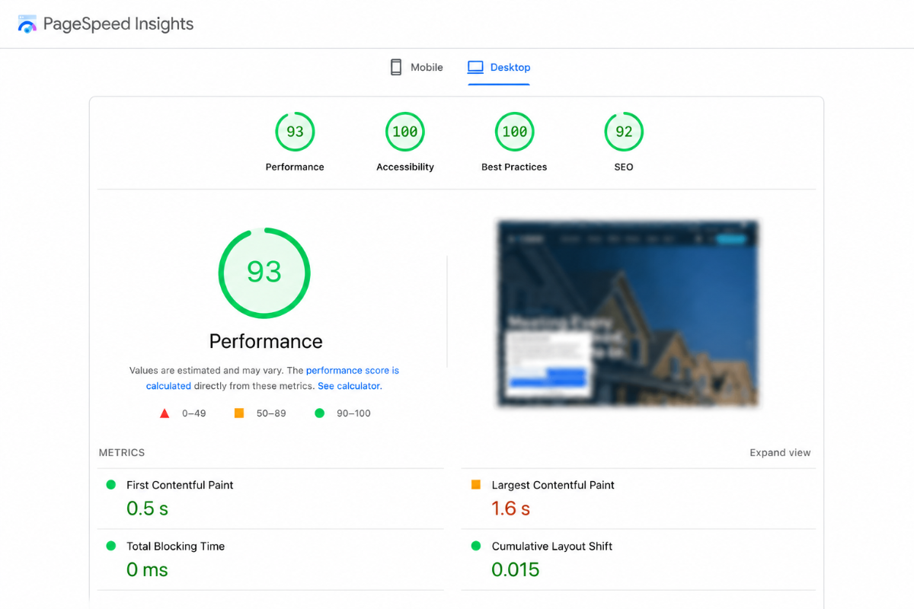The width and height of the screenshot is (914, 609).
Task: Click the Mobile phone icon
Action: point(396,67)
